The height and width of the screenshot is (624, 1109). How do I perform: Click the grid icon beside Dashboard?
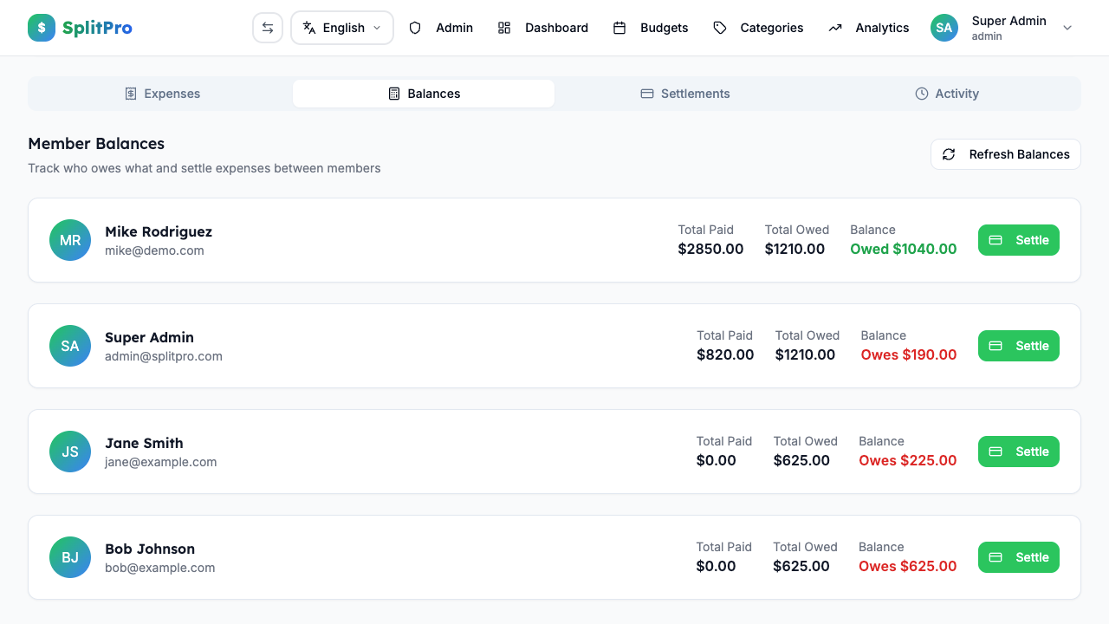504,27
